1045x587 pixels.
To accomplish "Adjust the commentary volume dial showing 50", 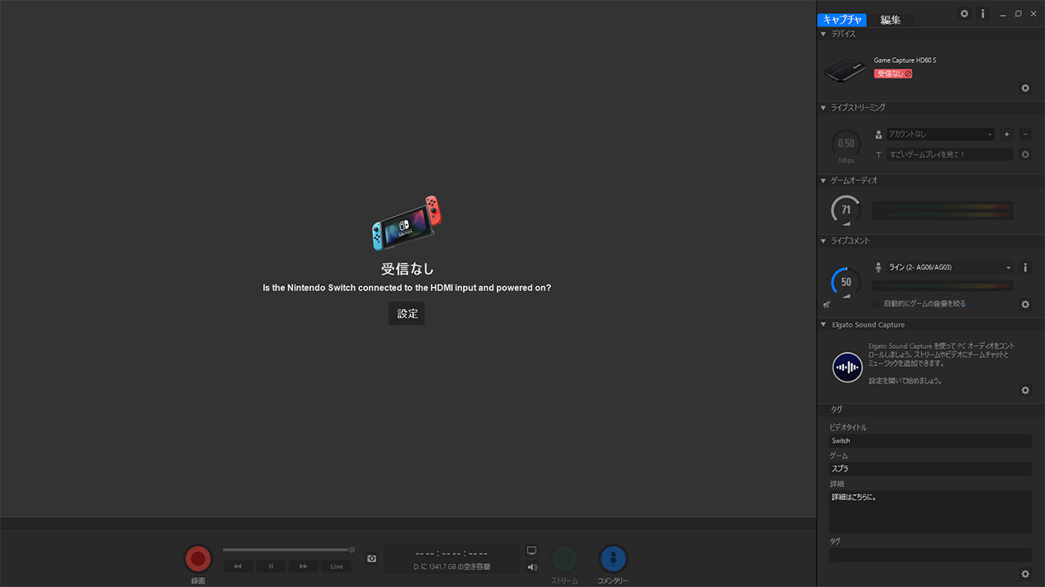I will [x=846, y=282].
